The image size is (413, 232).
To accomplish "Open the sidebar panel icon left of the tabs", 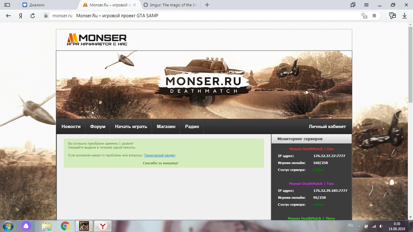I will (x=7, y=5).
